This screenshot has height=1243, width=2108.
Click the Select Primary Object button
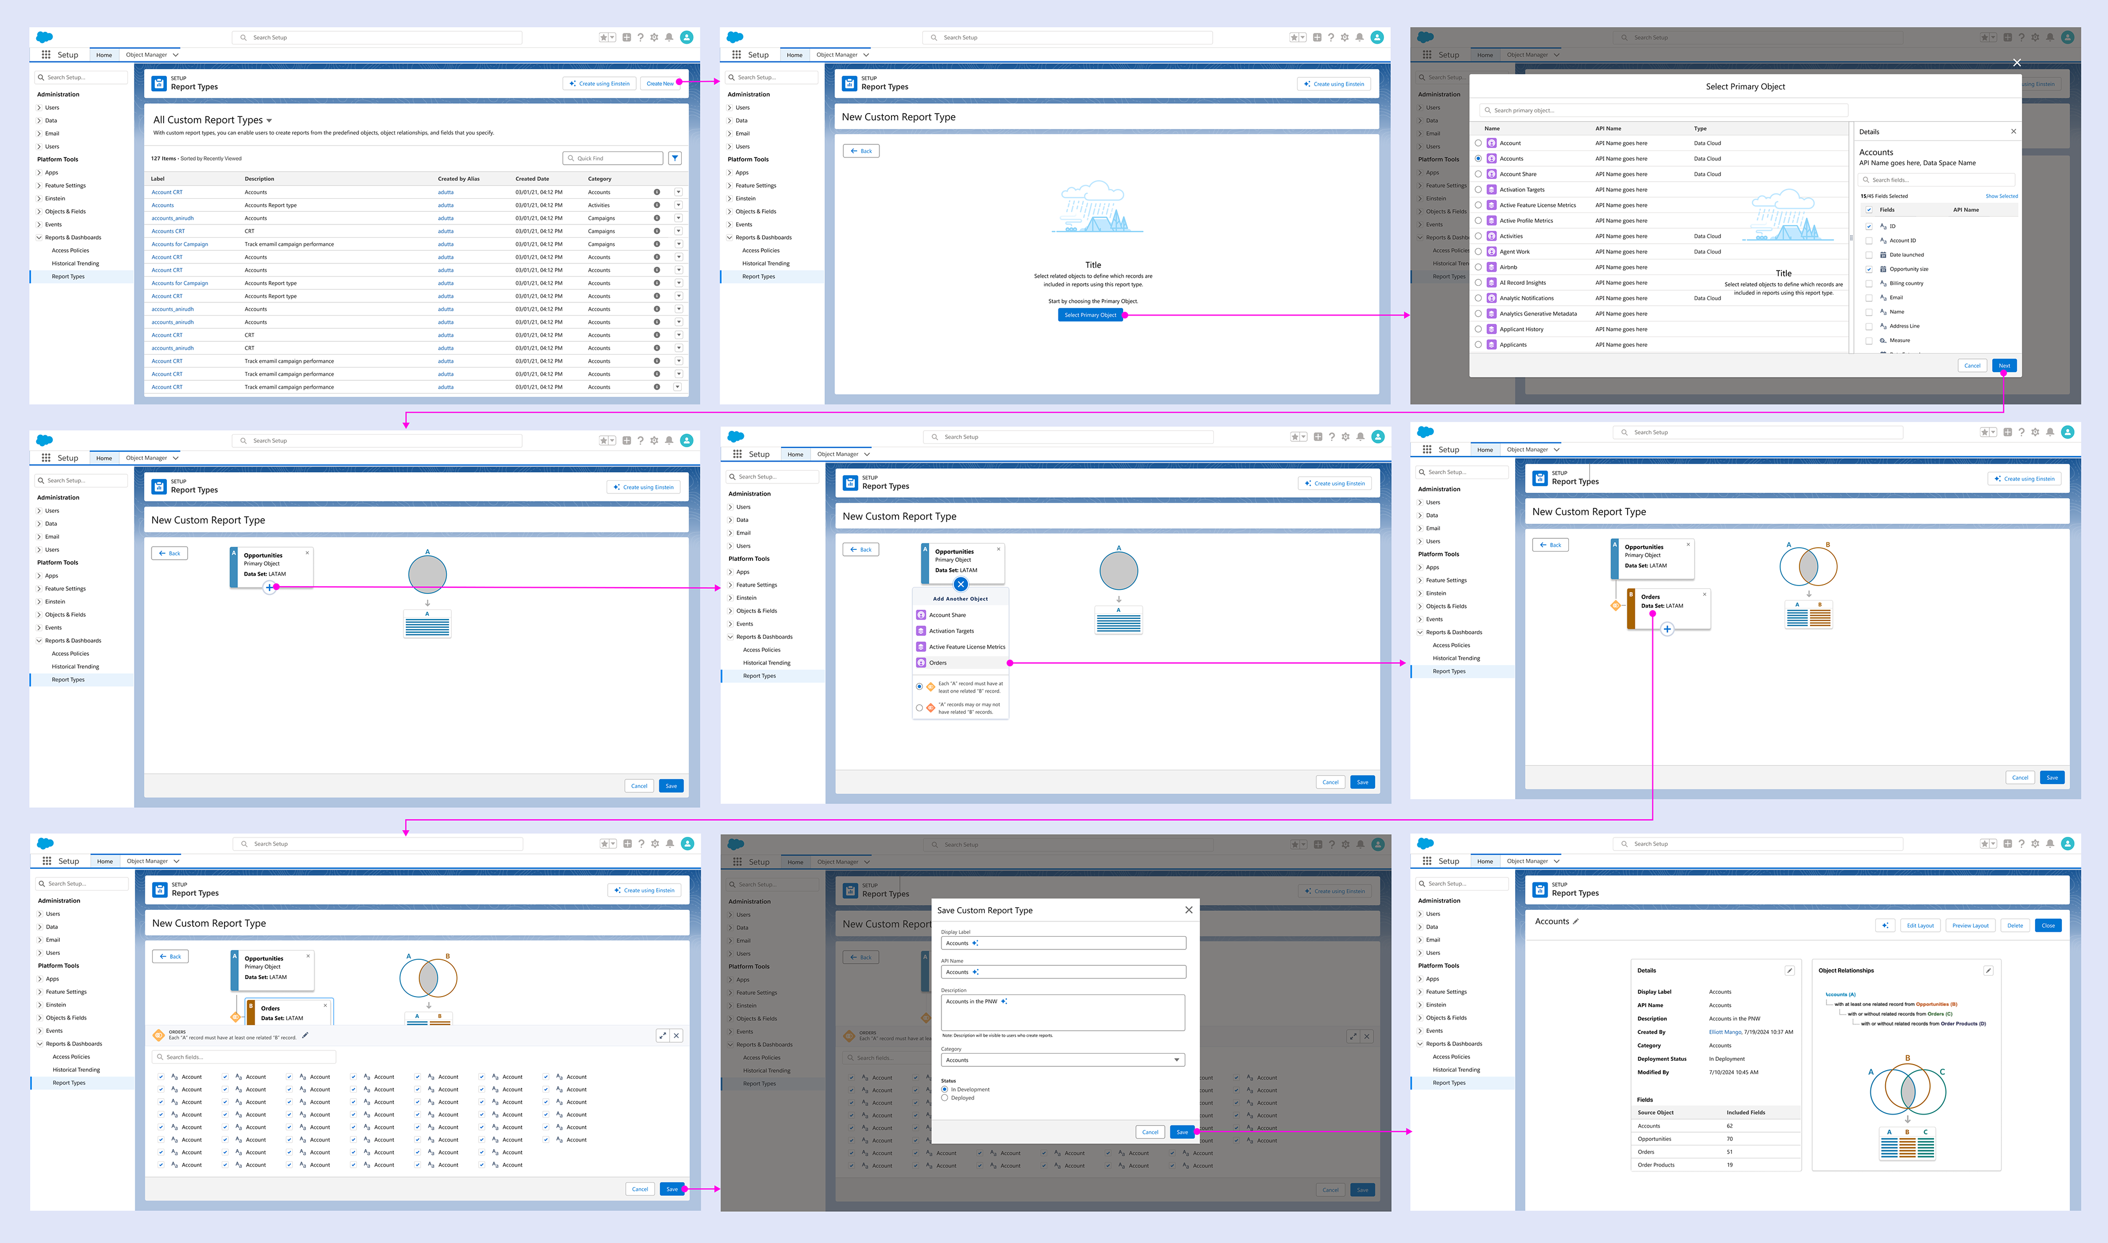1090,315
